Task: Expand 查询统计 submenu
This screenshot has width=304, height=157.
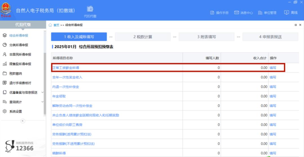Action: pos(43,102)
